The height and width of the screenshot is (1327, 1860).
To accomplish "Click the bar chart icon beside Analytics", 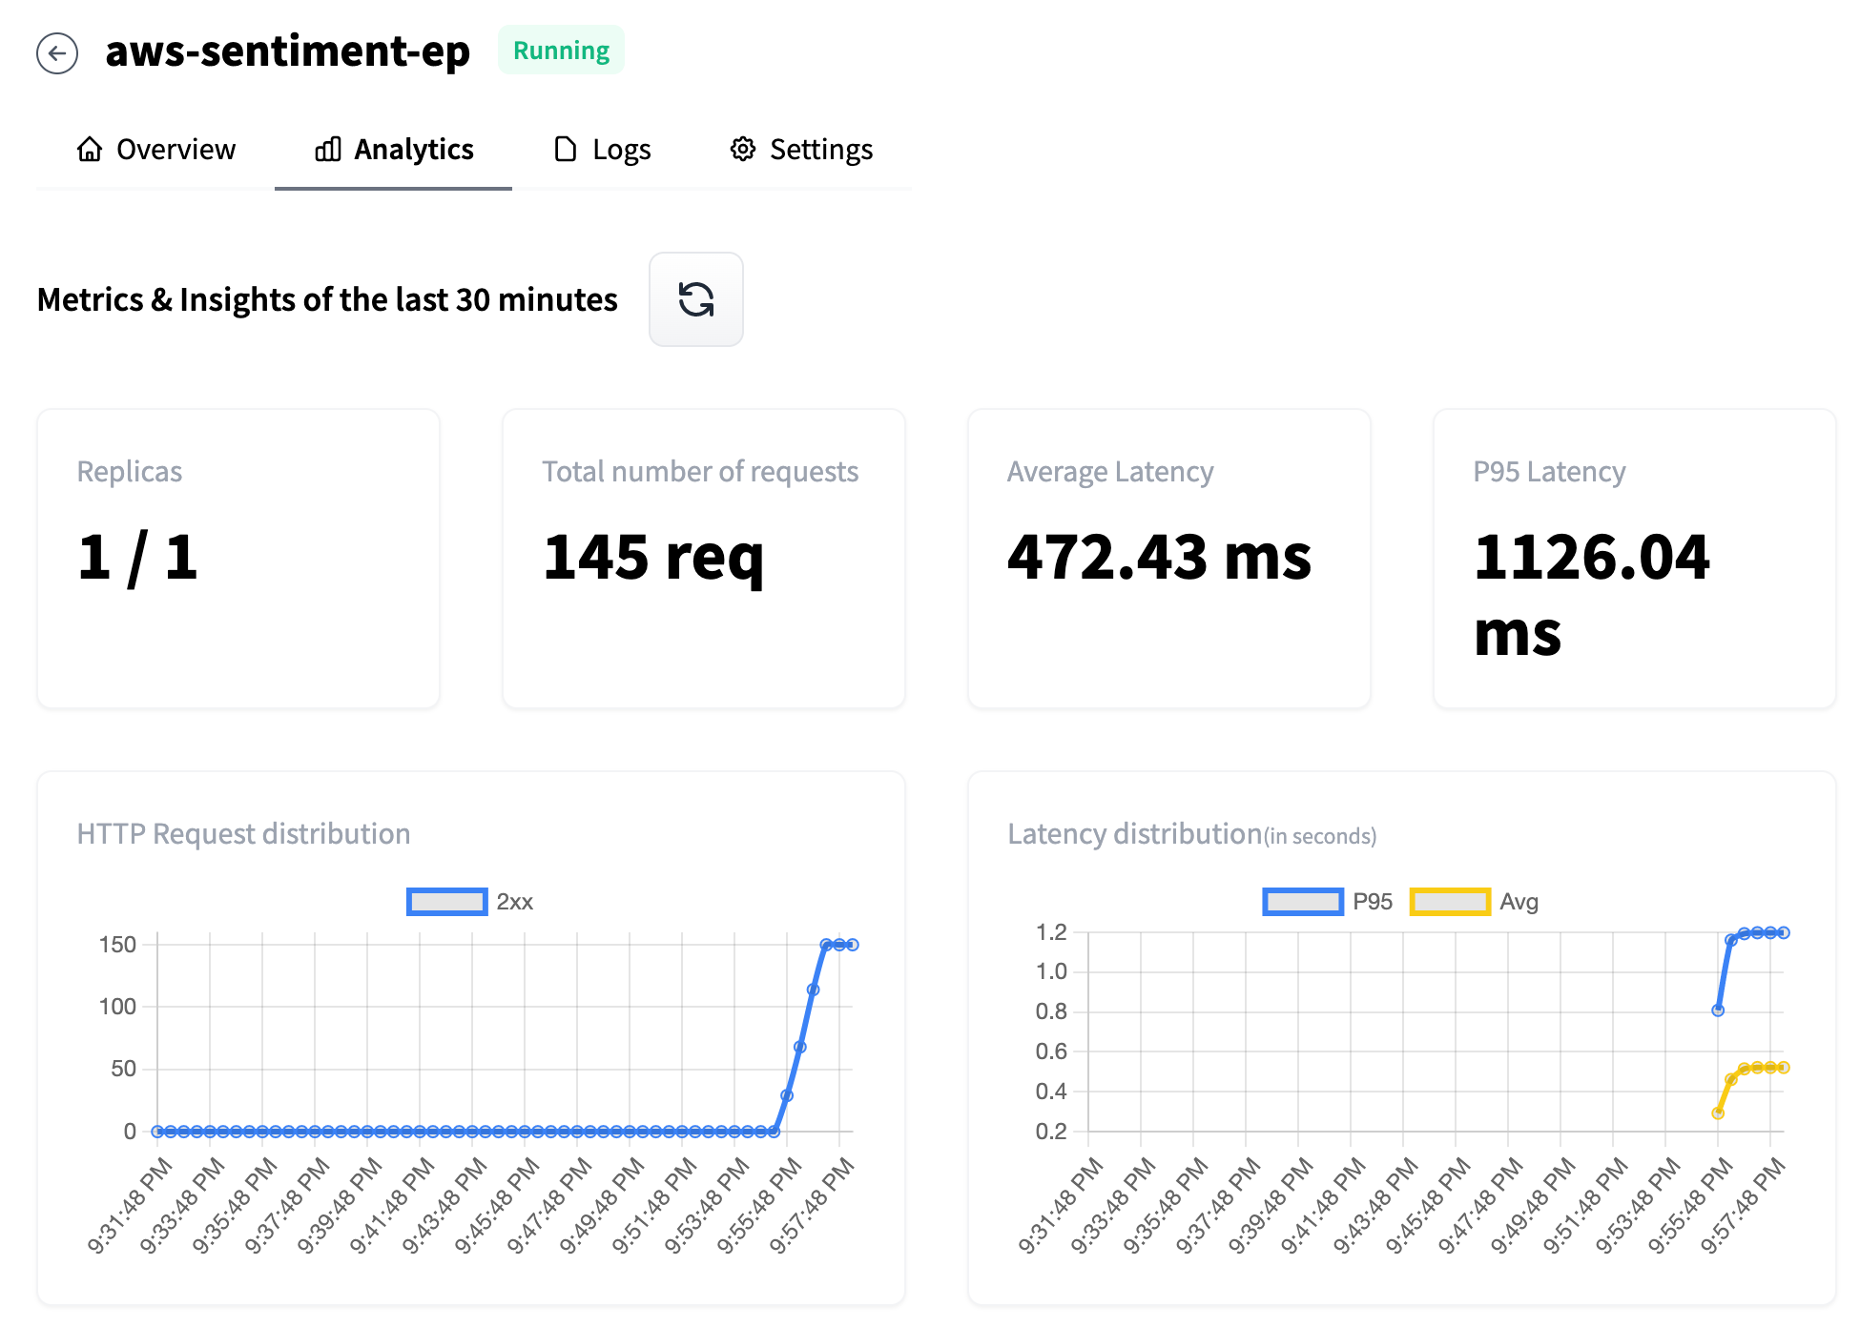I will pyautogui.click(x=328, y=150).
